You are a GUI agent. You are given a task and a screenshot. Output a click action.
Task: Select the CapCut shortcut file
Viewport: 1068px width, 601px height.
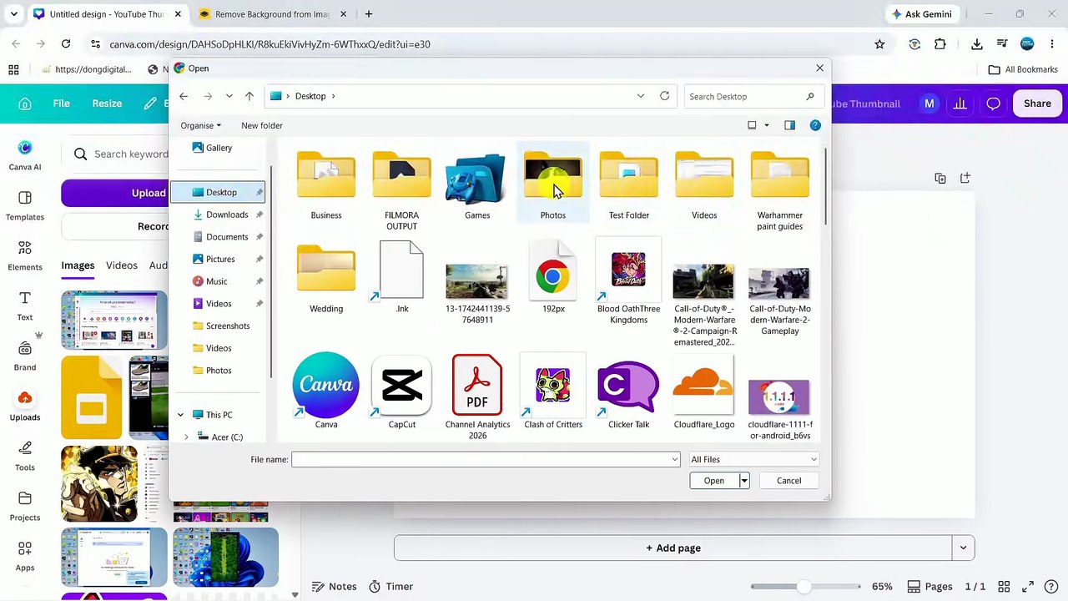coord(401,391)
